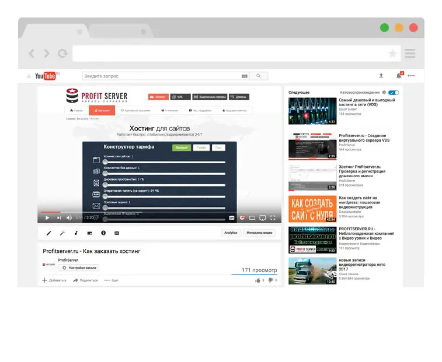Go to YouTube home via logo
This screenshot has height=362, width=442.
point(46,76)
